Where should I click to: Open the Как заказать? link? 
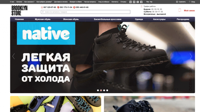point(29,2)
